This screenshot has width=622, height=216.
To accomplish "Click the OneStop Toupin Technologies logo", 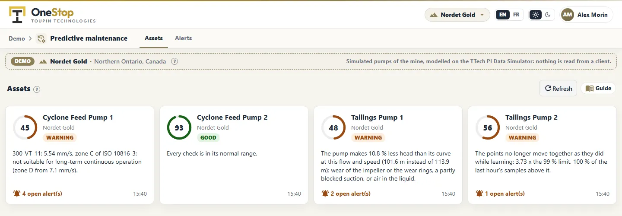I will 52,15.
